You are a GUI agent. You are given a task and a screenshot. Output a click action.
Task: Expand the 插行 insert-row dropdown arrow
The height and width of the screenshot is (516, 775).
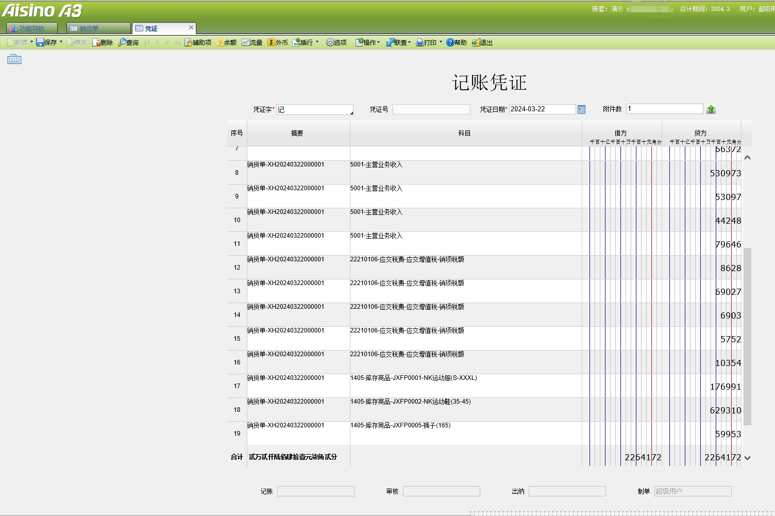tap(316, 42)
